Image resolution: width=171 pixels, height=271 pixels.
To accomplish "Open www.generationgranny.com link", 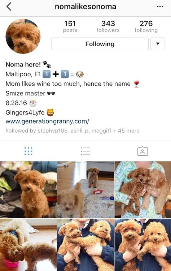I will pyautogui.click(x=47, y=121).
